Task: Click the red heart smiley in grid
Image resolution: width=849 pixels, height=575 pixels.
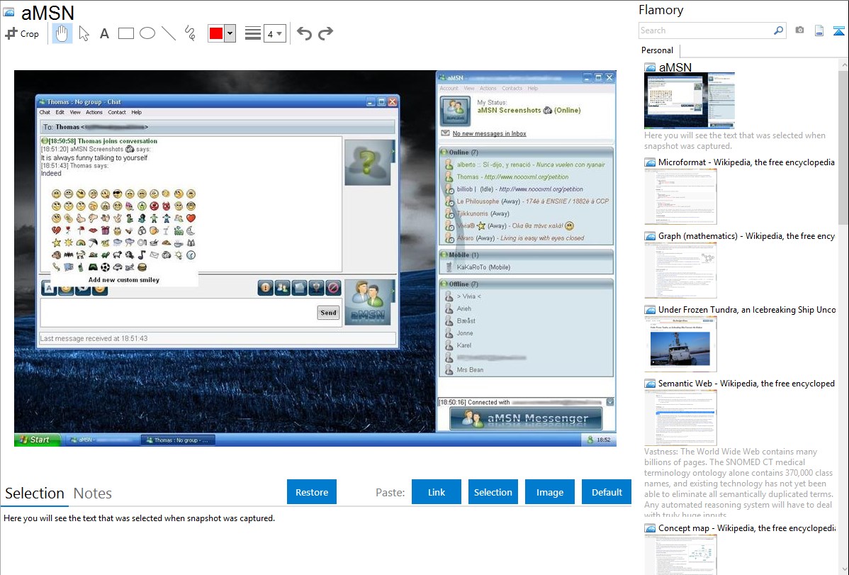Action: click(191, 218)
